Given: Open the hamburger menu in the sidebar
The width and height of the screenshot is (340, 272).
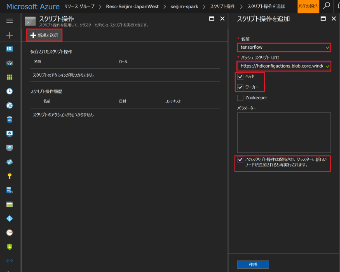Looking at the screenshot, I should pyautogui.click(x=9, y=21).
